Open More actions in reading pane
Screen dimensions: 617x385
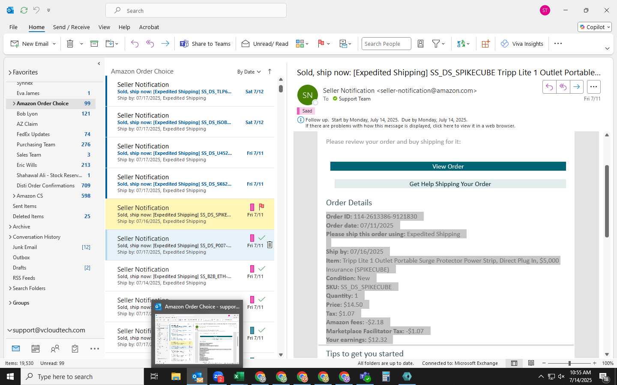[x=593, y=87]
